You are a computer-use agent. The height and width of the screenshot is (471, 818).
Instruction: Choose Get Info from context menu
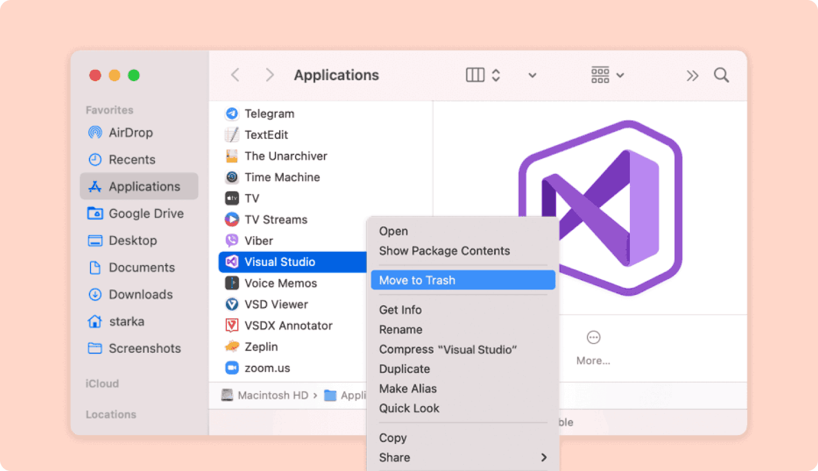pos(463,310)
